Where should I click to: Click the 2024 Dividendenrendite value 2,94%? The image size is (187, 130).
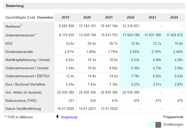coord(178,52)
